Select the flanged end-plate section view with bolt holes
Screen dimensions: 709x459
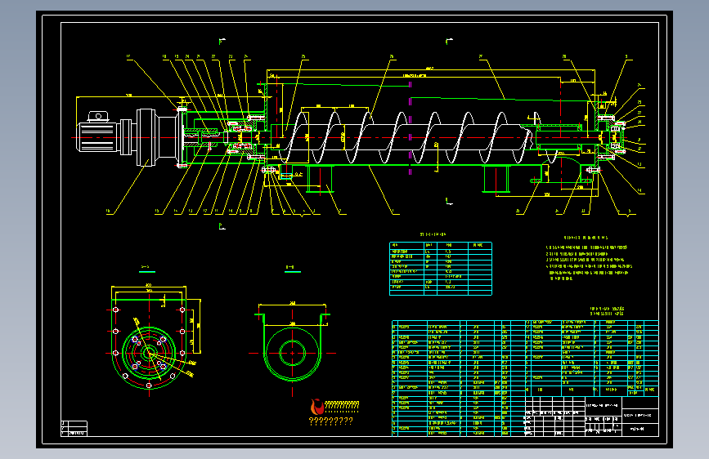click(149, 345)
